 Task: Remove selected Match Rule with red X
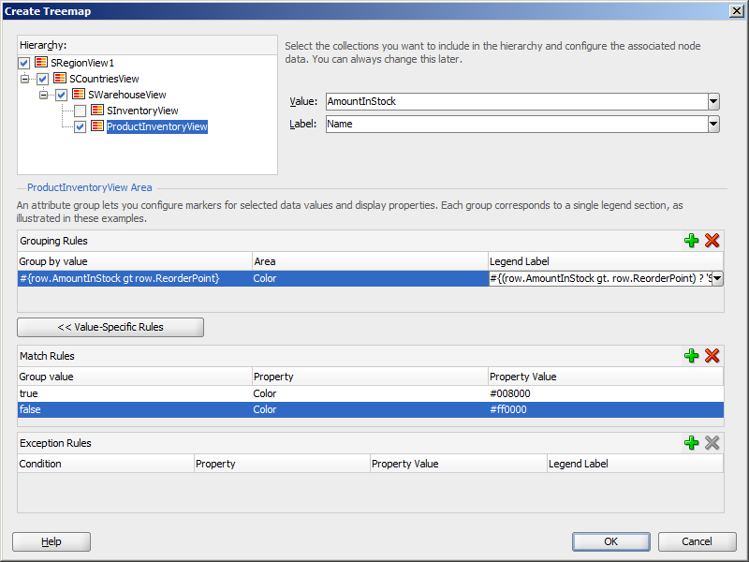712,356
